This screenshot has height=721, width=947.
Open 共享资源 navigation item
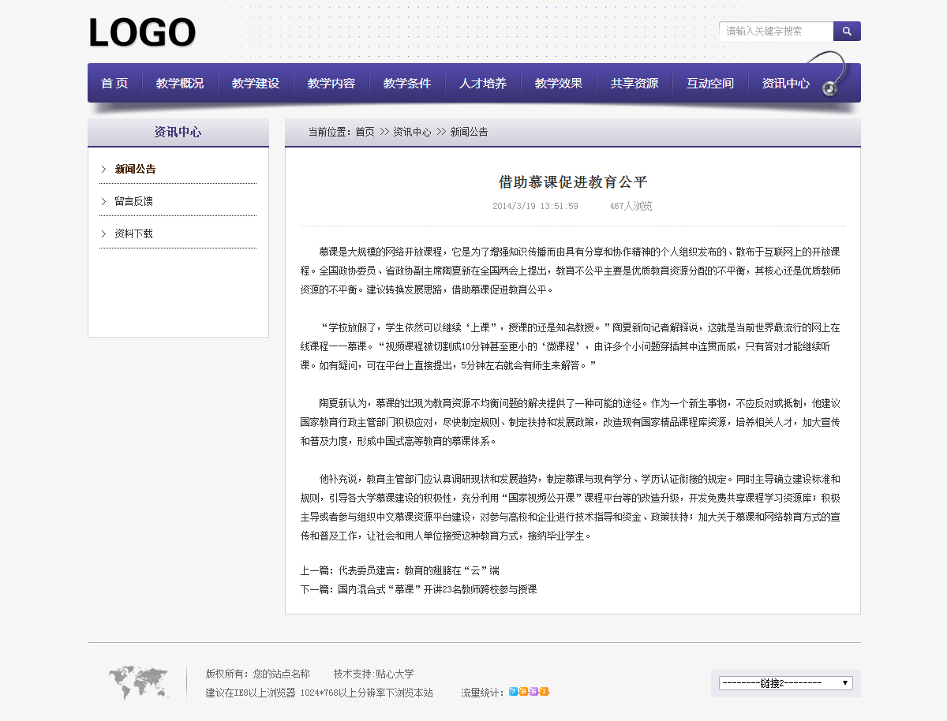pyautogui.click(x=634, y=84)
